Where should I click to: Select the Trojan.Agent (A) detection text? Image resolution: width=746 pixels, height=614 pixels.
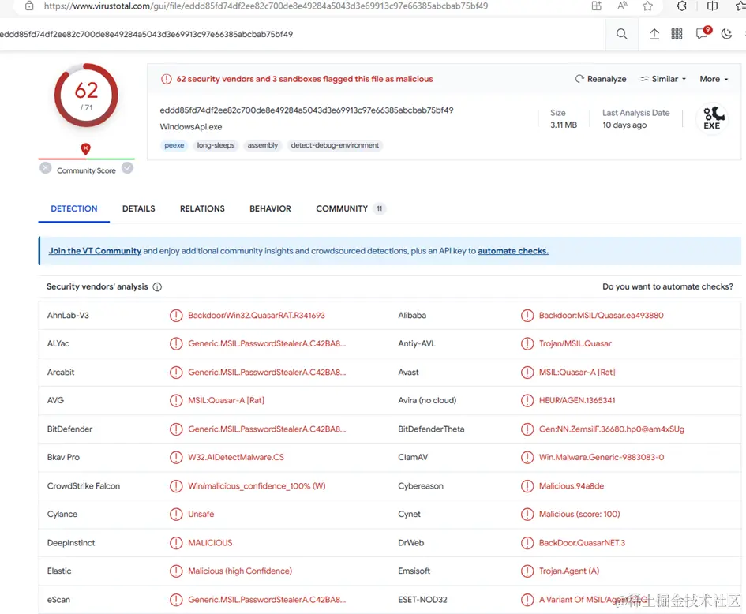coord(569,571)
